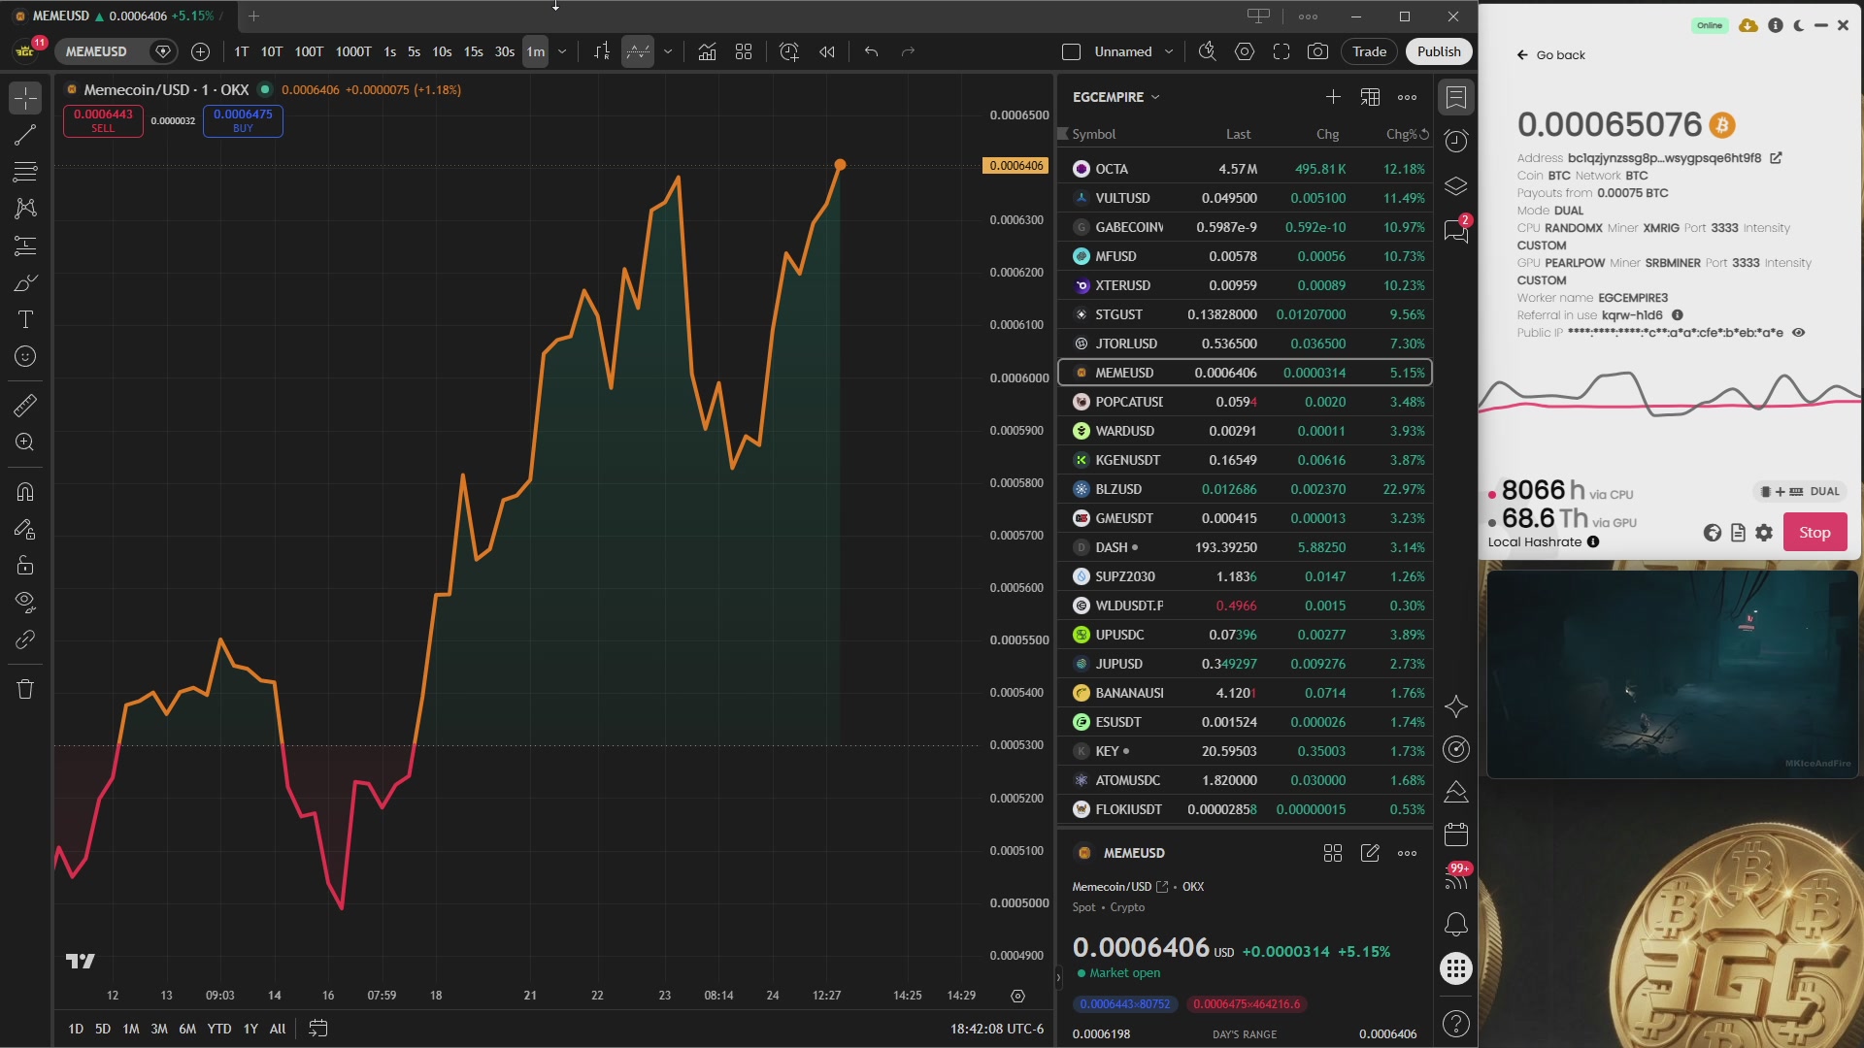Select the ruler measure tool
The image size is (1864, 1048).
(x=25, y=406)
